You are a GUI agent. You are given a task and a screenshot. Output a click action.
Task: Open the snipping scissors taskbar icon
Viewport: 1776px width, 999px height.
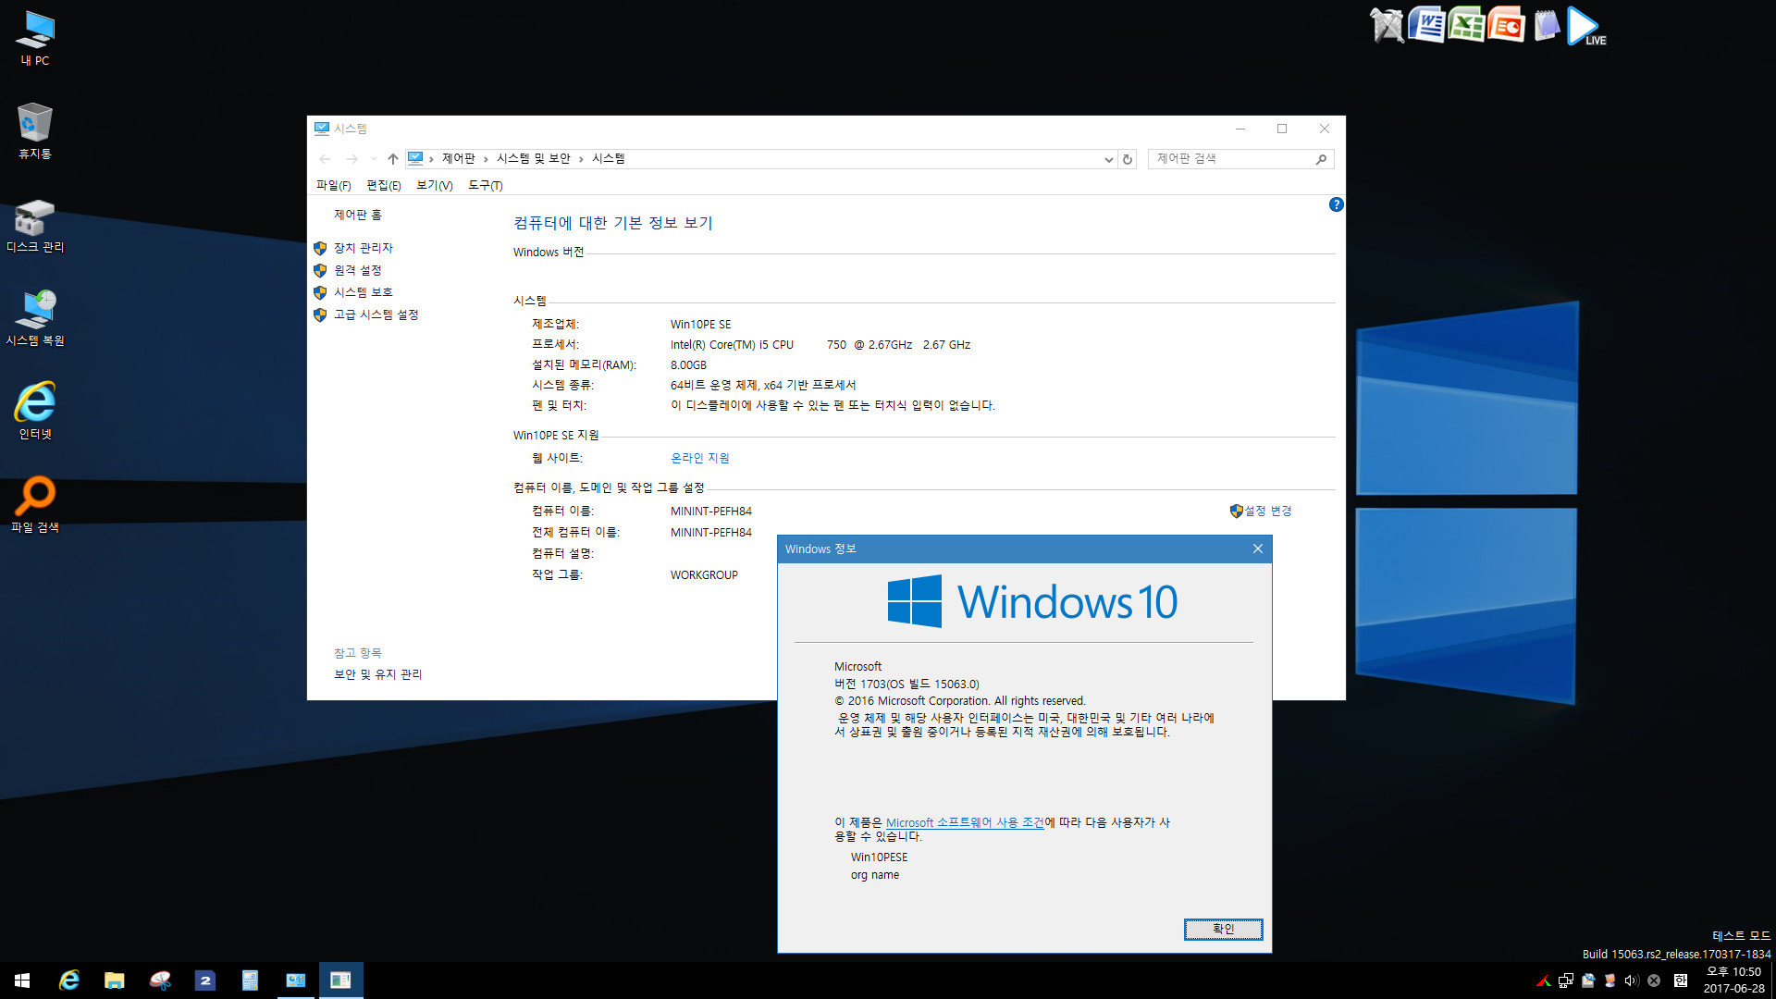(x=160, y=980)
